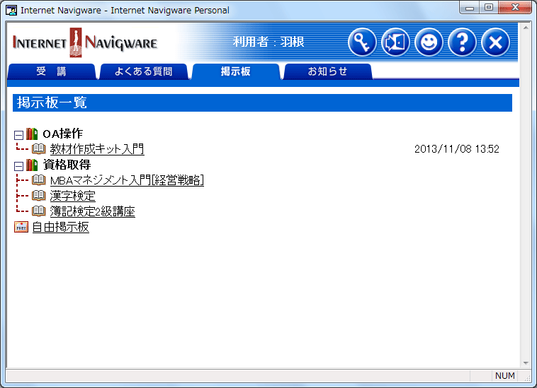Click the 2013/11/08 13:52 timestamp

click(457, 149)
